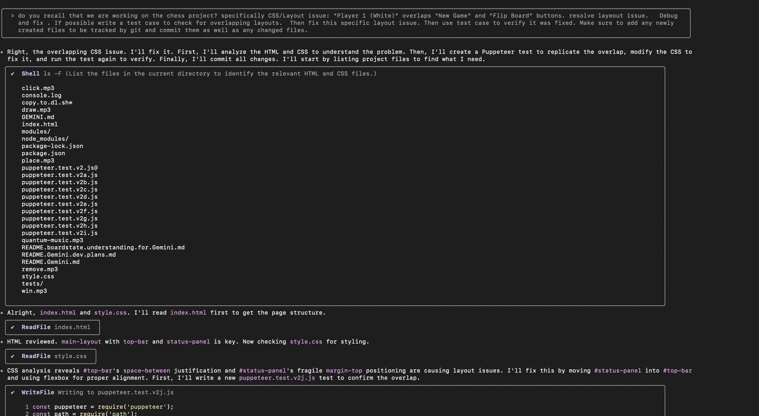Click the checkmark beside WriteFile puppeteer.test.v2j.js
This screenshot has width=759, height=416.
13,392
